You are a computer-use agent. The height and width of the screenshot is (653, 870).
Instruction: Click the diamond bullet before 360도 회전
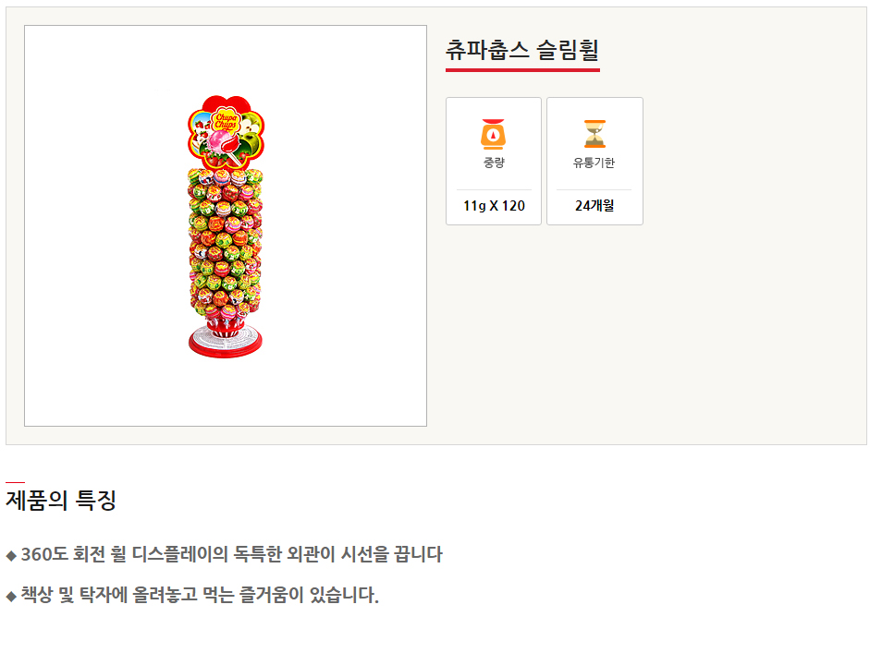point(11,555)
